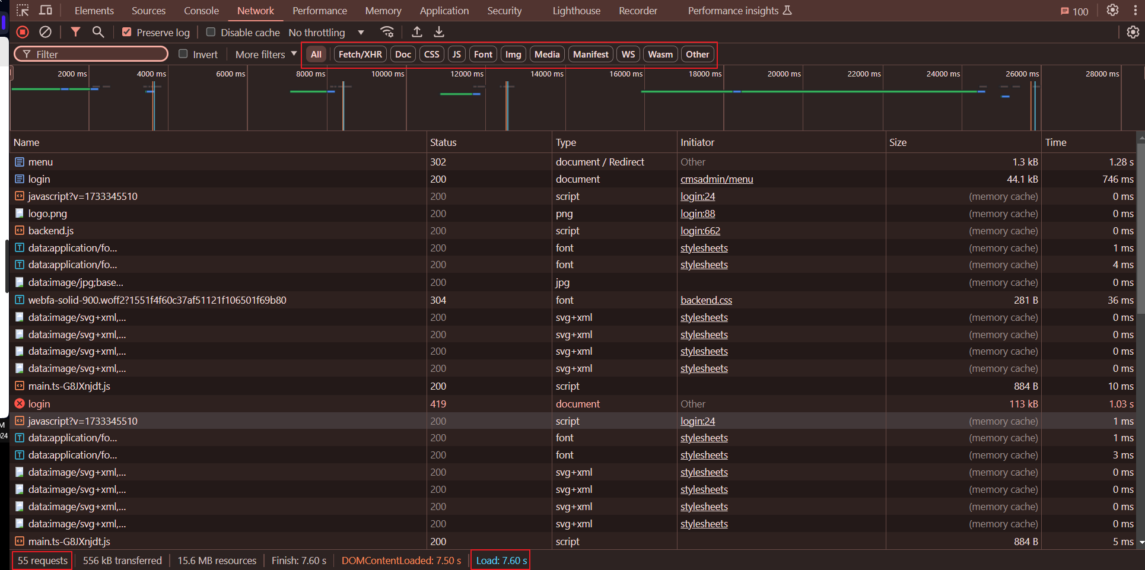
Task: Click the error icon on 419 login row
Action: click(20, 403)
